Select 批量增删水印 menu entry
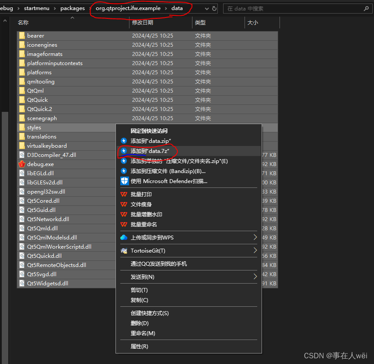374x364 pixels. pyautogui.click(x=189, y=215)
